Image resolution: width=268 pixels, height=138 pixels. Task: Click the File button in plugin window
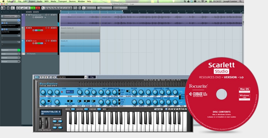(92, 77)
